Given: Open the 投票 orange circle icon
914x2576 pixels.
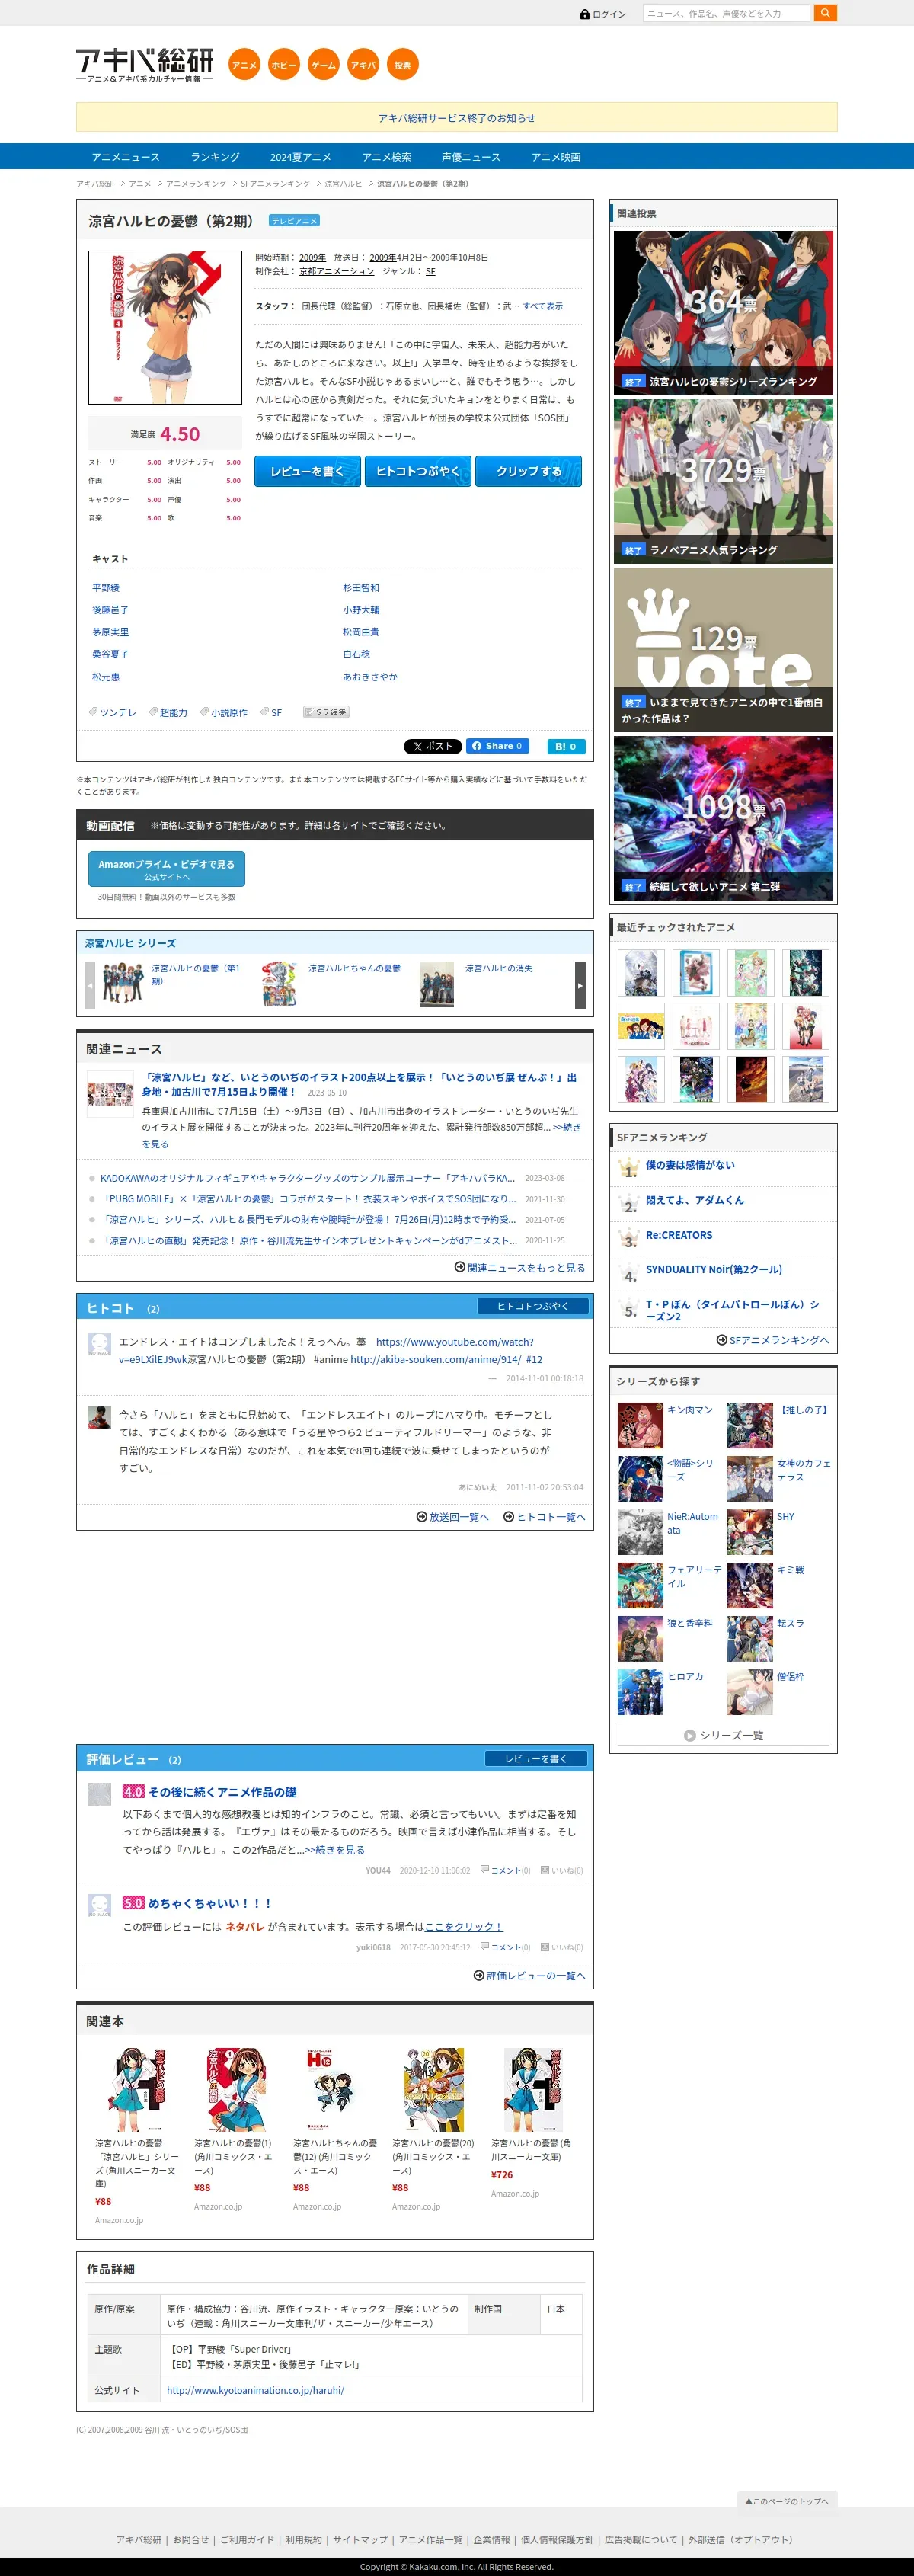Looking at the screenshot, I should click(402, 65).
